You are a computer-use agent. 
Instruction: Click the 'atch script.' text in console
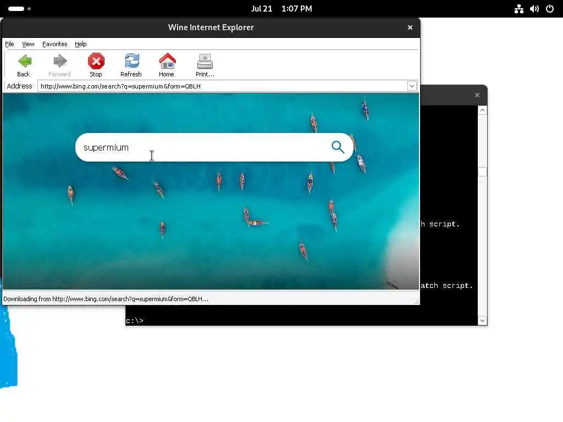[x=446, y=286]
